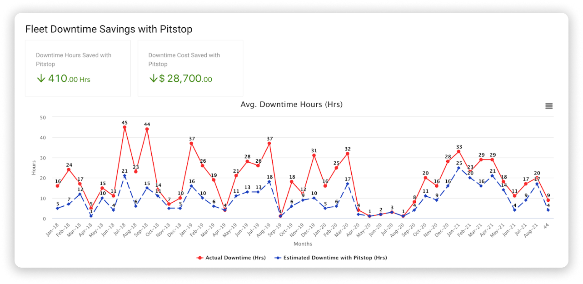This screenshot has height=284, width=583.
Task: Open the chart hamburger context menu
Action: 549,106
